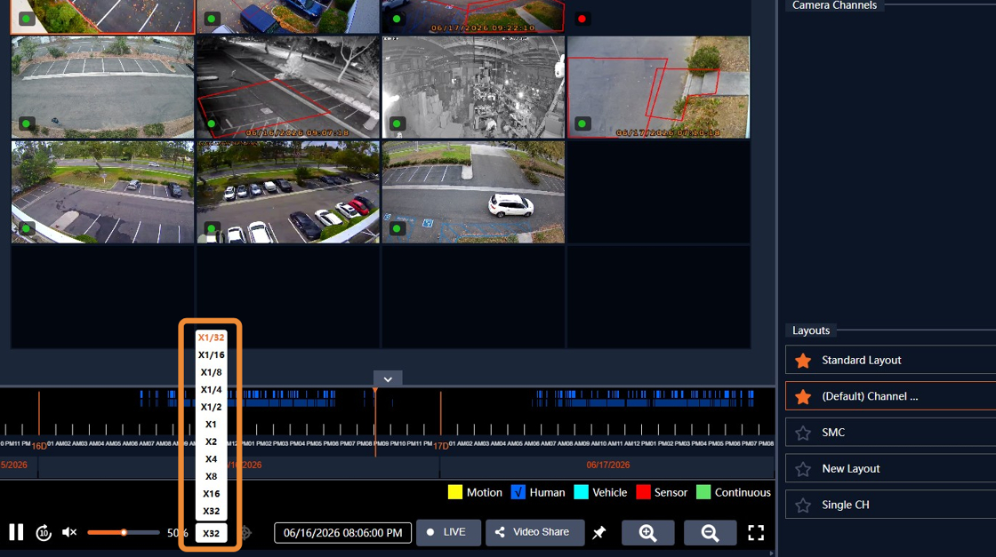Screen dimensions: 996x557
Task: Jump to the 17D day marker
Action: 441,446
